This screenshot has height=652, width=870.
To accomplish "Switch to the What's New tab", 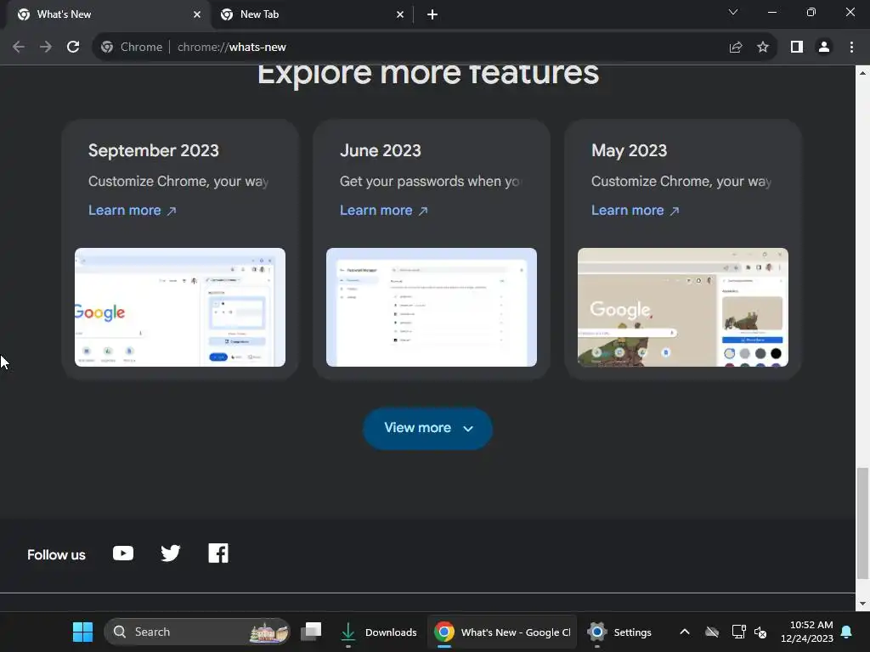I will (x=109, y=14).
